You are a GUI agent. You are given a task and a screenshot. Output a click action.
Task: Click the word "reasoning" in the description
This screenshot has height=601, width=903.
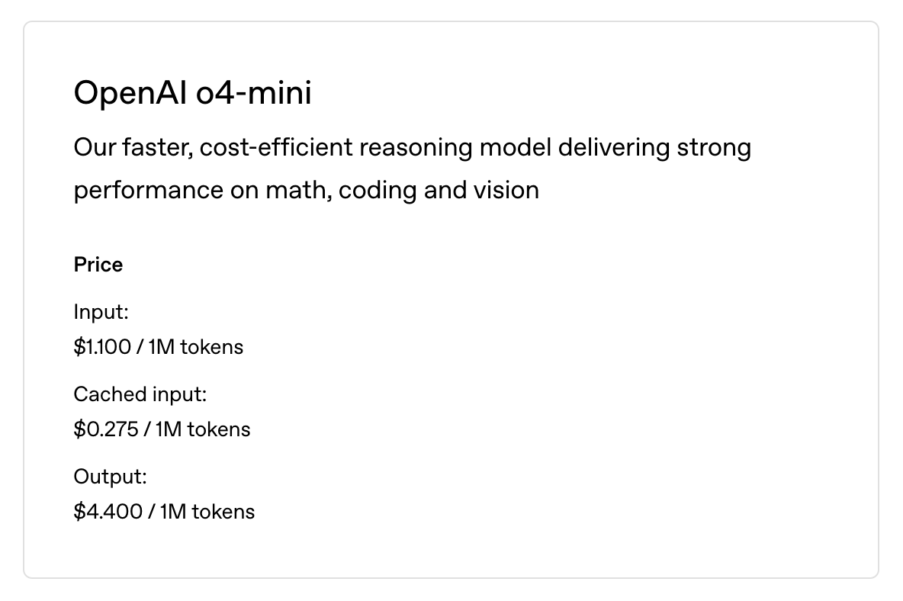[416, 147]
